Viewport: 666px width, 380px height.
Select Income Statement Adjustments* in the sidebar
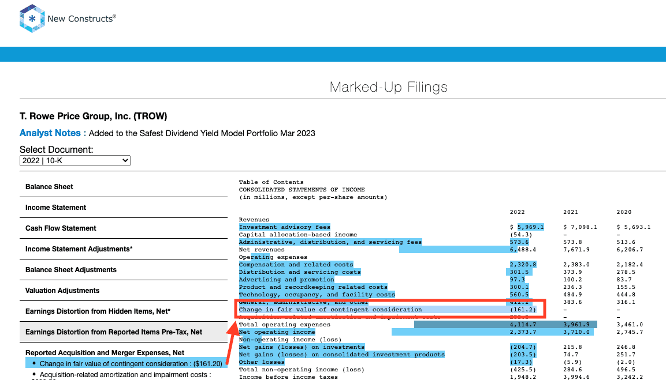point(79,249)
